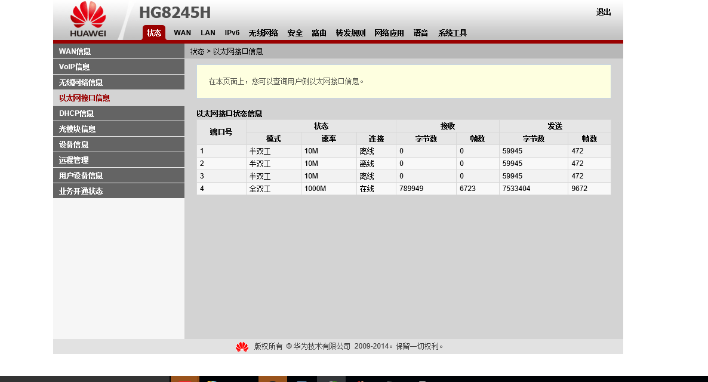Open the 转发规则 tab

click(x=350, y=33)
